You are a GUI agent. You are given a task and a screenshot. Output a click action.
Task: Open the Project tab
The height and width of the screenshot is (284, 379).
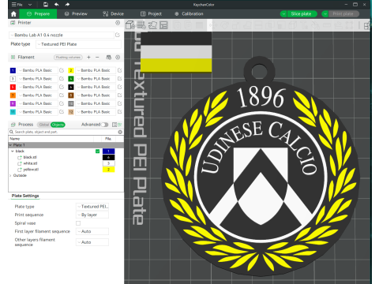tap(151, 14)
